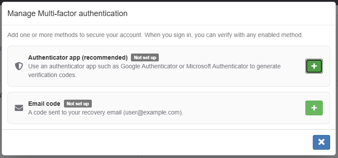
Task: Click the envelope icon beside Email code
Action: tap(19, 108)
